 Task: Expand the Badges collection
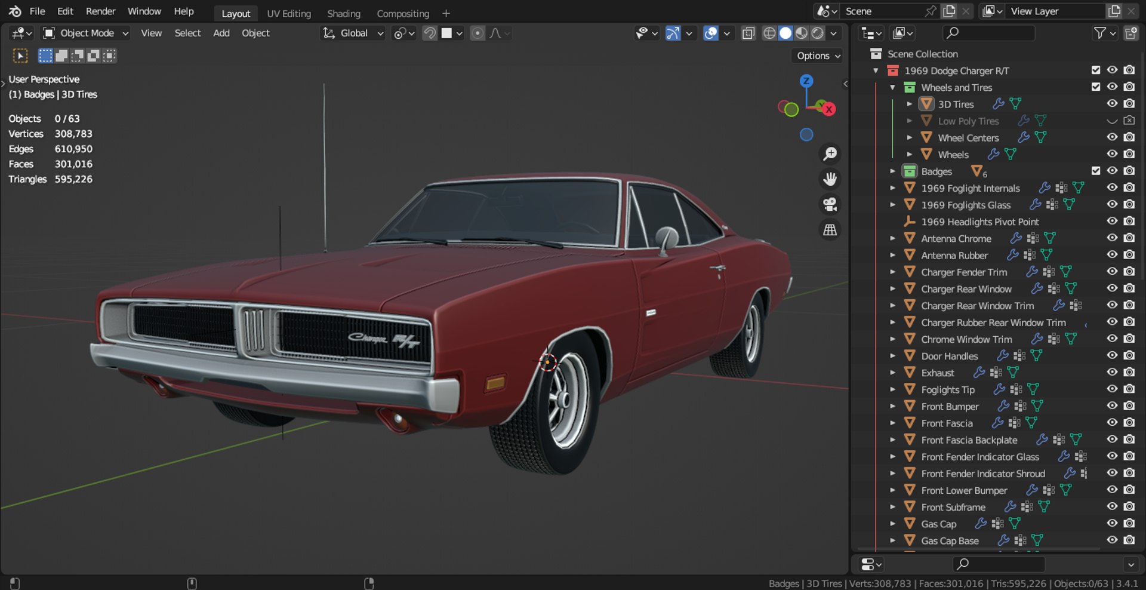click(x=893, y=171)
